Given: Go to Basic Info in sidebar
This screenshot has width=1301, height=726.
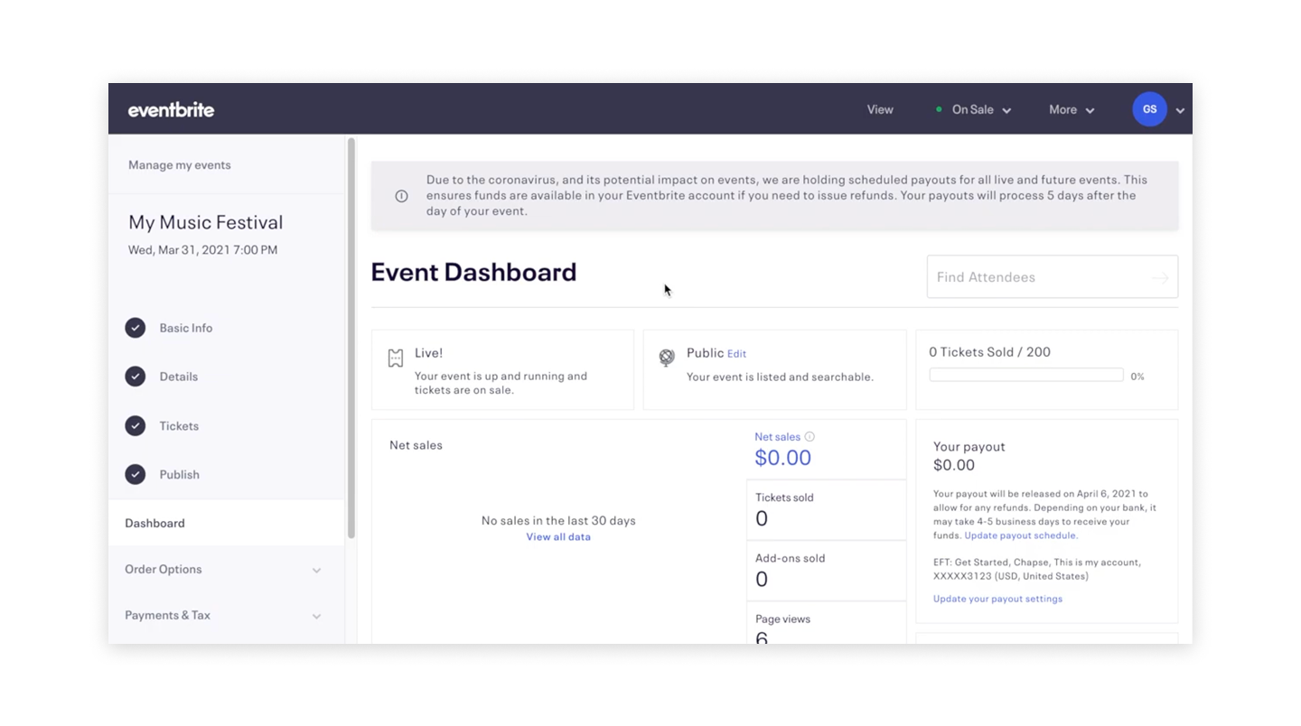Looking at the screenshot, I should point(186,328).
